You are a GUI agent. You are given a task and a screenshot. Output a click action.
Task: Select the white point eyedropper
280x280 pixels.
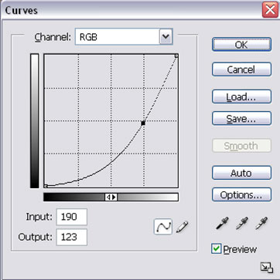click(261, 223)
